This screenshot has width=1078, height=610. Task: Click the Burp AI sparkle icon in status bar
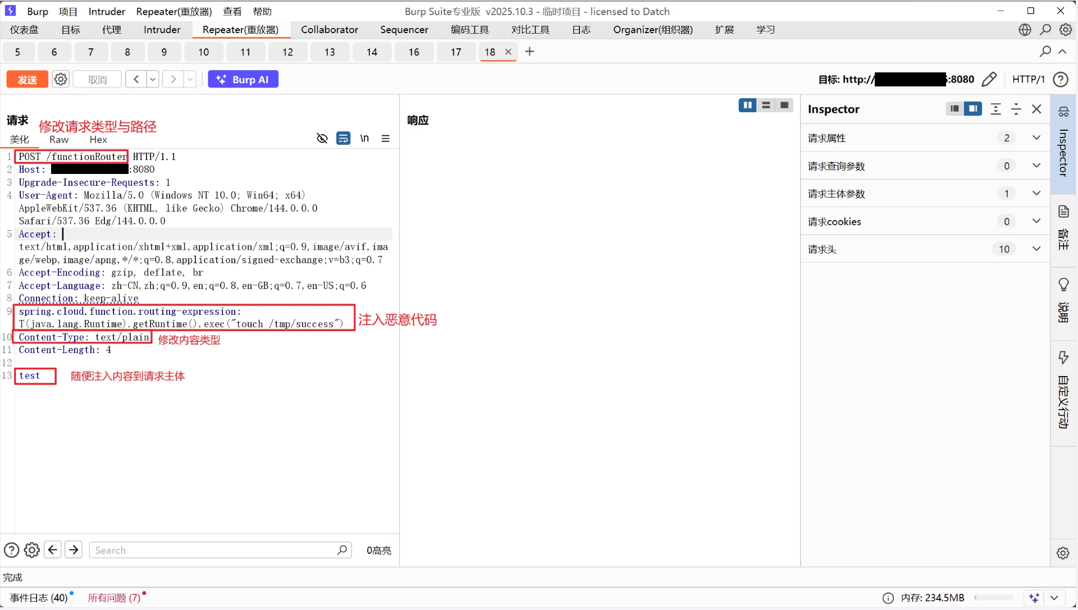click(x=1034, y=598)
